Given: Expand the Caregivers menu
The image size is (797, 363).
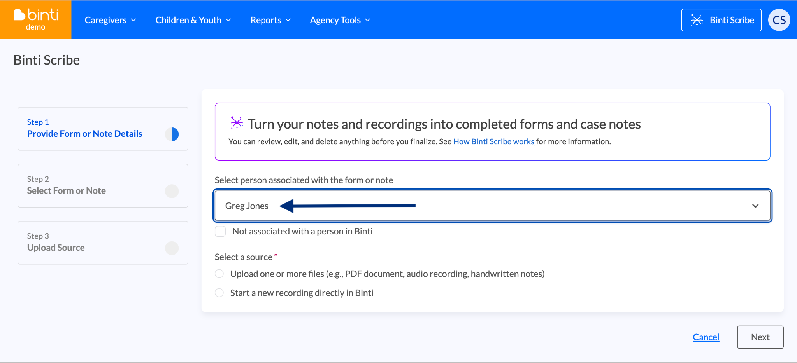Looking at the screenshot, I should [111, 20].
